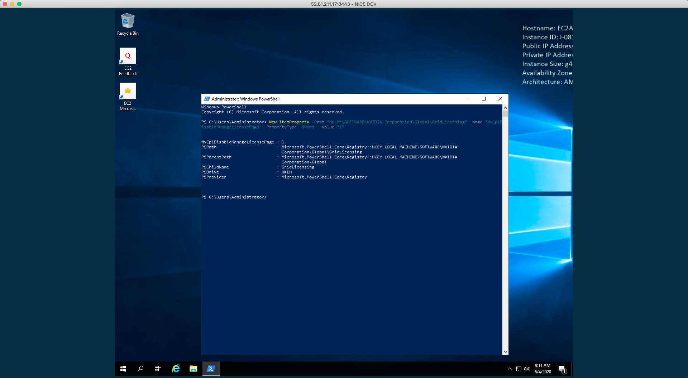This screenshot has height=378, width=688.
Task: Open the Recycle Bin desktop icon
Action: (x=128, y=24)
